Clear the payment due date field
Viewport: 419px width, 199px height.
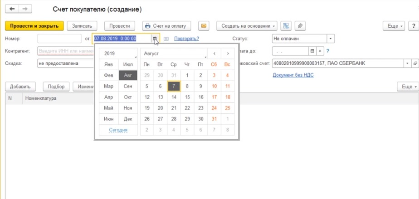click(x=320, y=51)
